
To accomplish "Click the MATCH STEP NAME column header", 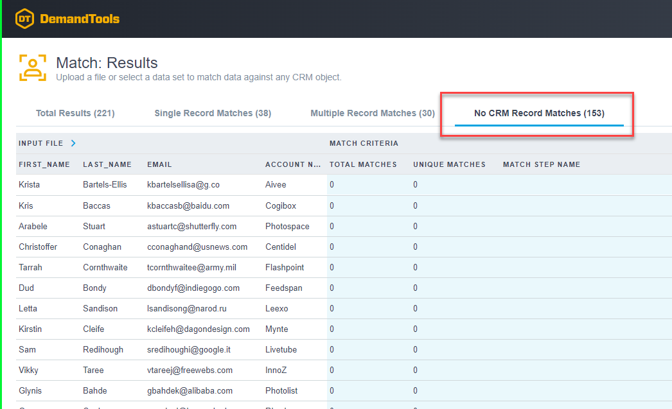I will point(542,164).
